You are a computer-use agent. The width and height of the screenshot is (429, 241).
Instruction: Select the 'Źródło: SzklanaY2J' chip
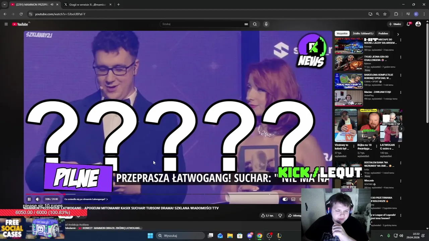pyautogui.click(x=363, y=33)
